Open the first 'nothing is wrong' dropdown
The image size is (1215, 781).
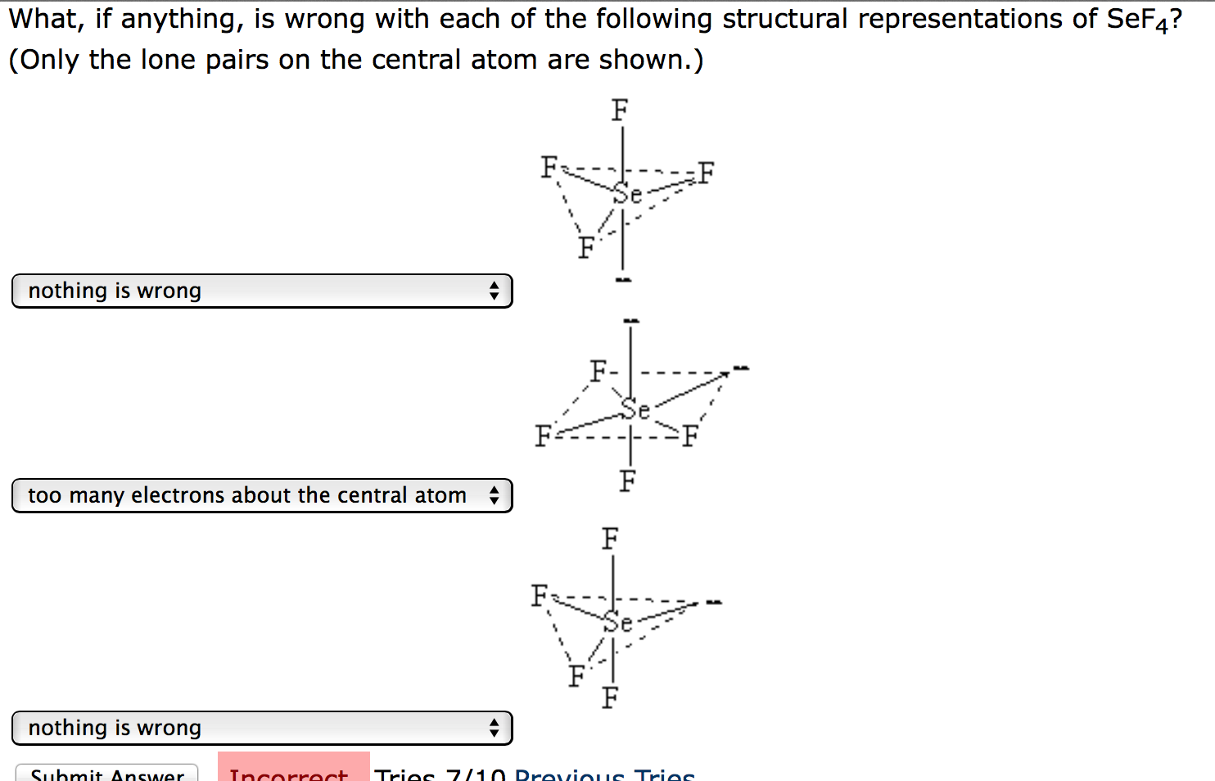(262, 291)
